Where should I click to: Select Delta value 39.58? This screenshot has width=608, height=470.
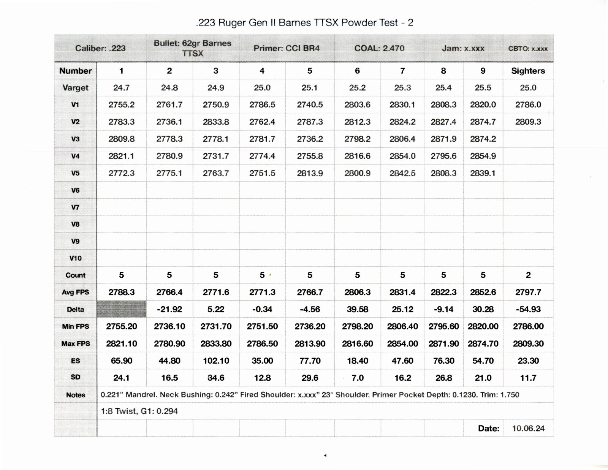(x=357, y=310)
